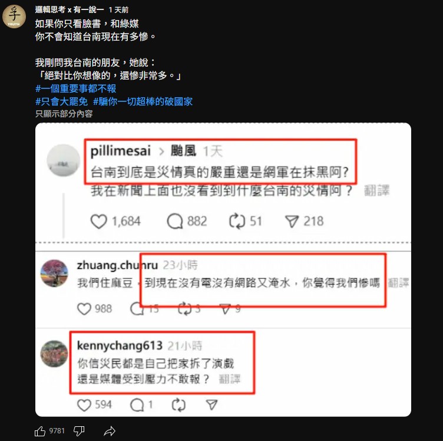The height and width of the screenshot is (441, 443).
Task: Click the thumbs-down dislike icon
Action: pyautogui.click(x=79, y=431)
